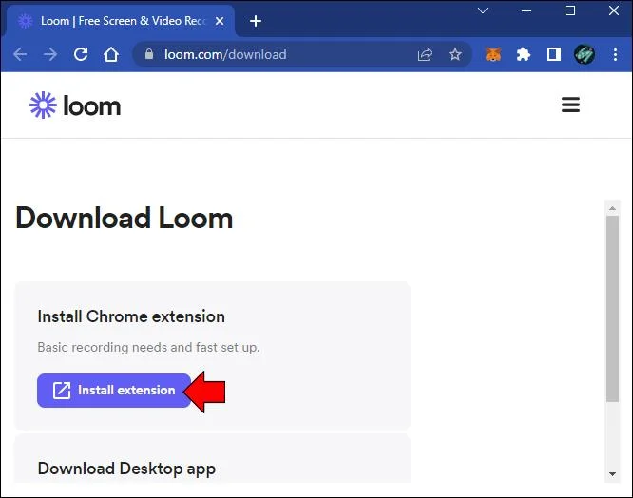Viewport: 633px width, 498px height.
Task: Click the page scrollbar down arrow
Action: 612,474
